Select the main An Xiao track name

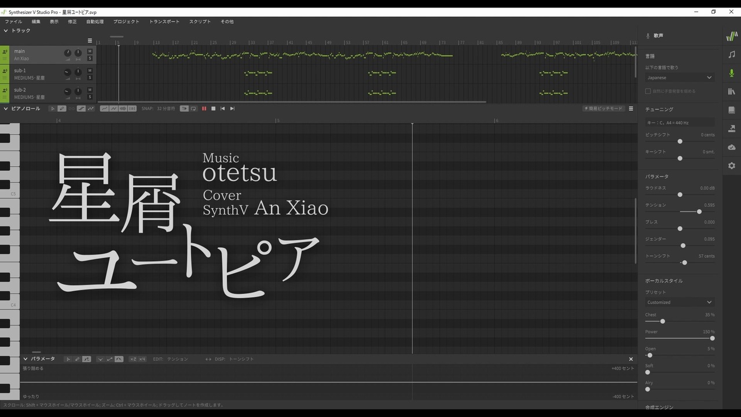(x=21, y=58)
